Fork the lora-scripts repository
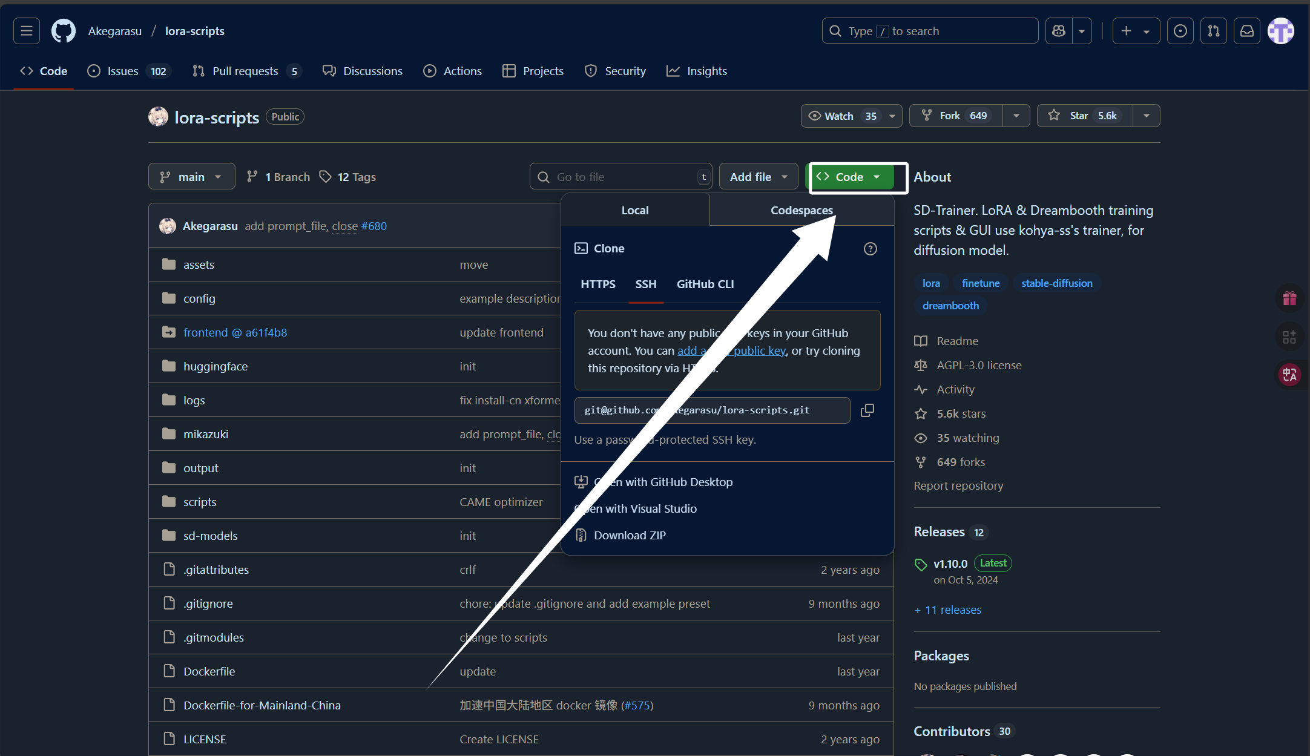This screenshot has height=756, width=1310. click(956, 116)
